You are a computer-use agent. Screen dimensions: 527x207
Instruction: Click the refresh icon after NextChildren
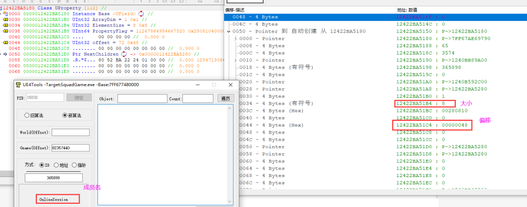click(x=123, y=54)
